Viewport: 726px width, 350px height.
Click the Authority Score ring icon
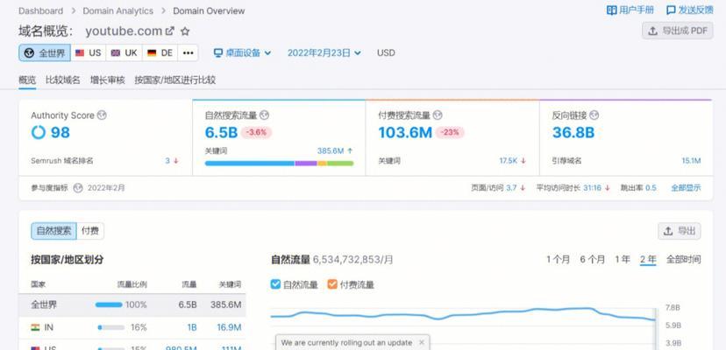(x=38, y=132)
